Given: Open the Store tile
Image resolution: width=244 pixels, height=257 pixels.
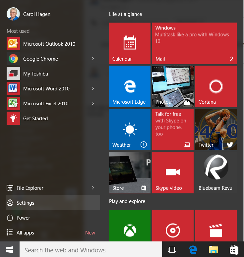Looking at the screenshot, I should tap(130, 173).
